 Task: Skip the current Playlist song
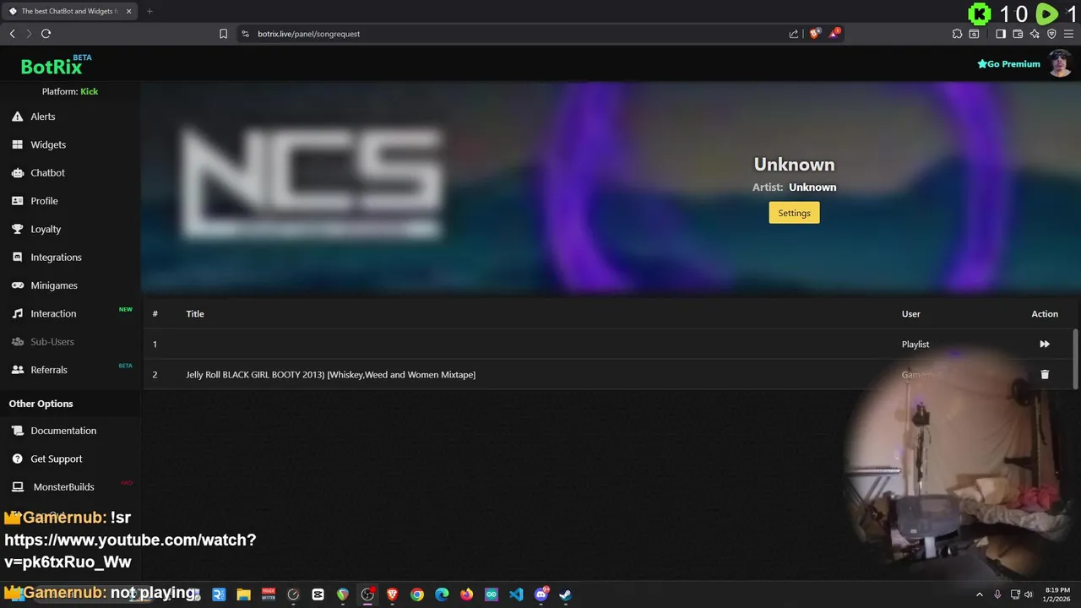(x=1045, y=344)
